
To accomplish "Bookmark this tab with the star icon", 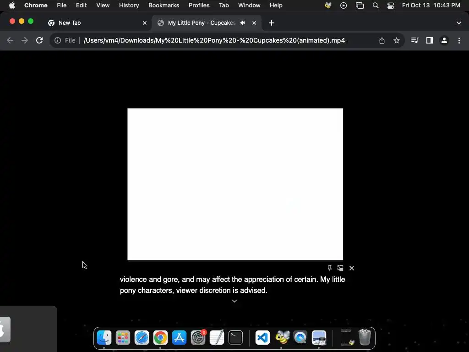I will pos(397,40).
